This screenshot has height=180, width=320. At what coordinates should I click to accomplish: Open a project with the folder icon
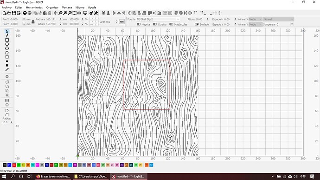pyautogui.click(x=9, y=13)
